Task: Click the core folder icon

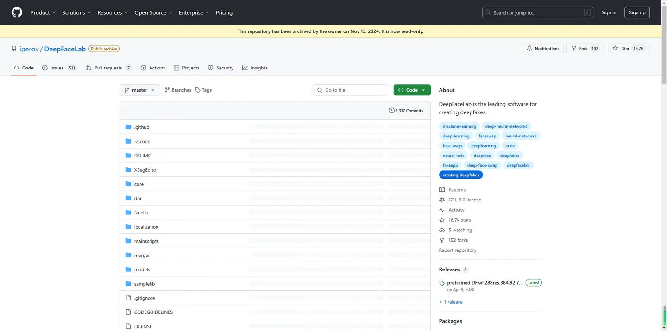Action: [x=128, y=184]
